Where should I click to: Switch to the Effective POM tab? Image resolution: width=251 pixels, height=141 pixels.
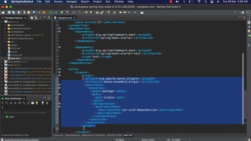(x=114, y=135)
